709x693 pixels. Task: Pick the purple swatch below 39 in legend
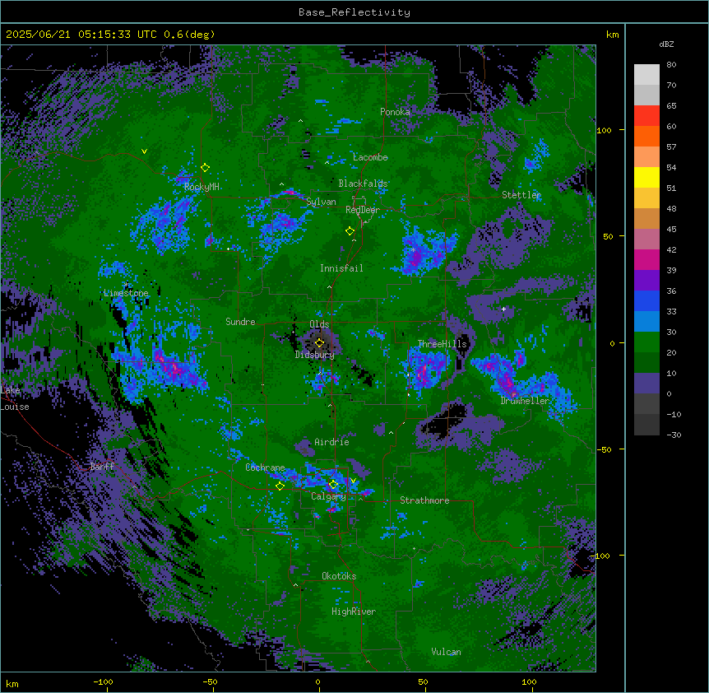point(646,281)
